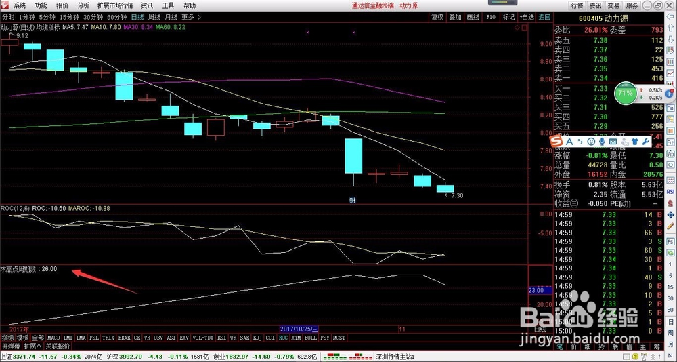Click the RSI icon in the right sidebar
Viewport: 677px width, 362px height.
click(x=670, y=191)
